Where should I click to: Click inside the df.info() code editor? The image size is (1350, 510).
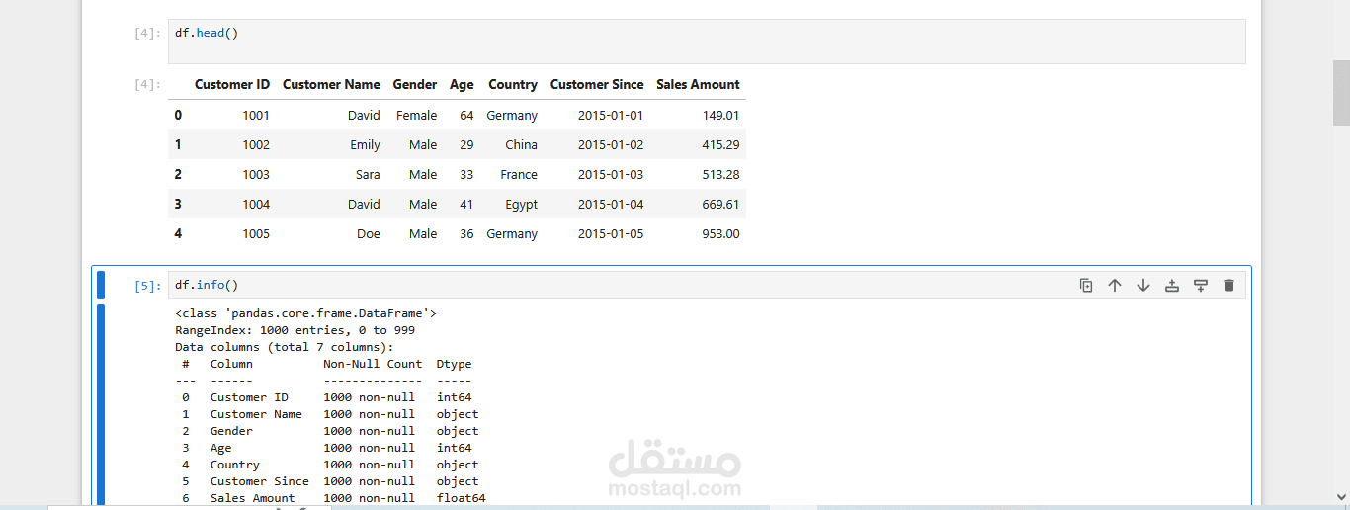[x=593, y=286]
